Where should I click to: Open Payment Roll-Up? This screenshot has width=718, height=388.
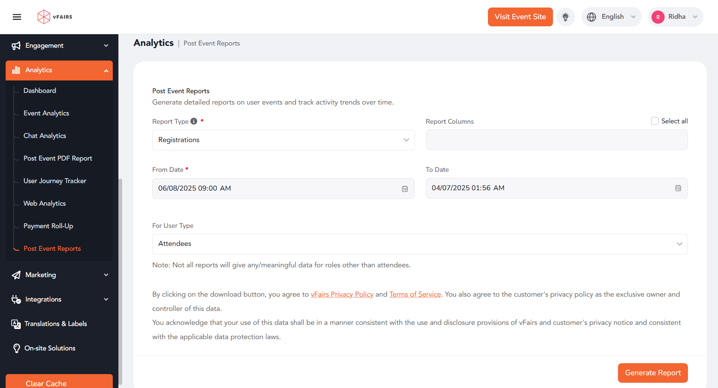[48, 226]
